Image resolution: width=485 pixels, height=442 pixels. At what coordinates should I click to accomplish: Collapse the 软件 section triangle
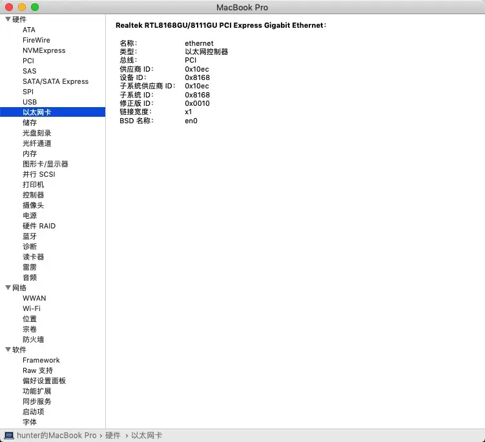pyautogui.click(x=8, y=350)
